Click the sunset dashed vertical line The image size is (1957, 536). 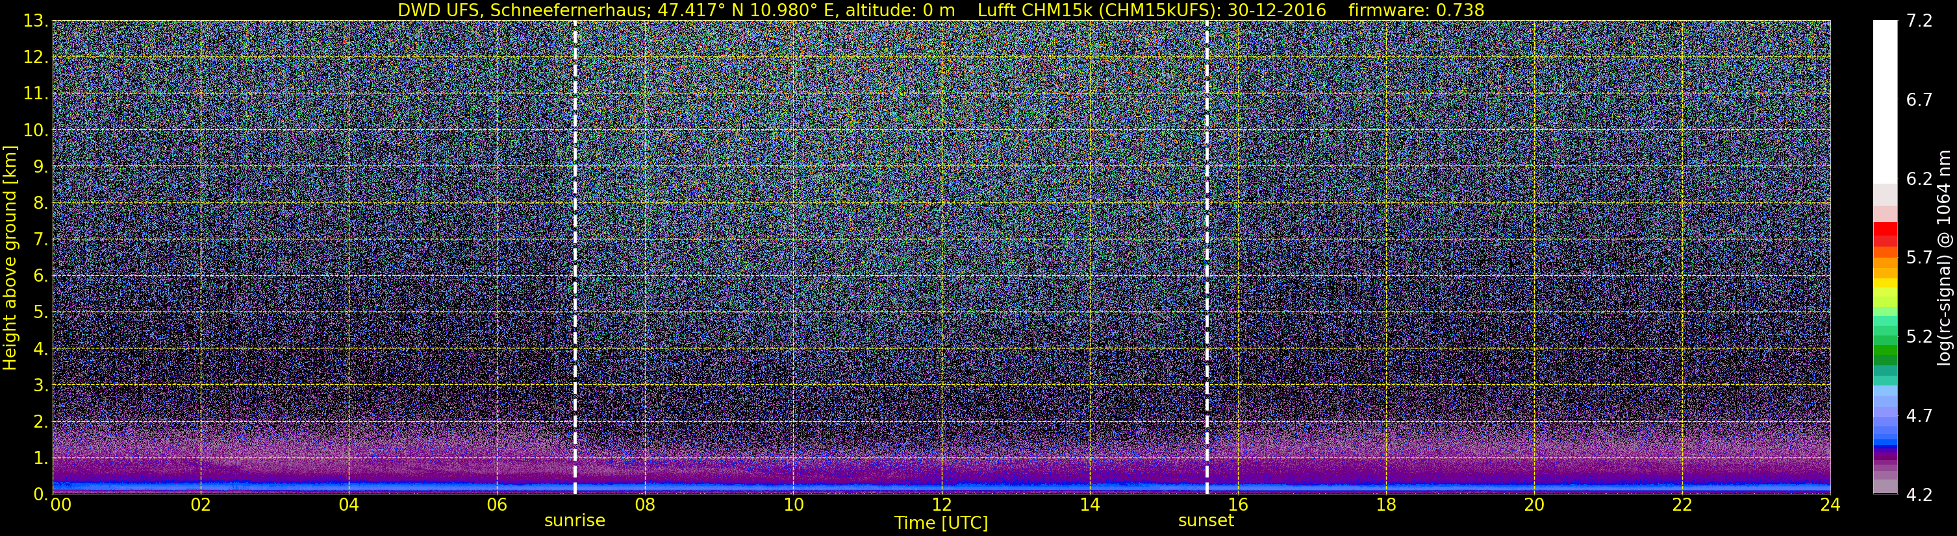pos(1206,256)
